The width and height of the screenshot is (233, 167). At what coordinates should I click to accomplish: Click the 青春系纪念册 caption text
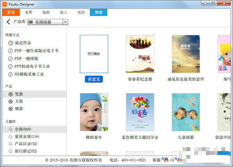click(x=140, y=79)
